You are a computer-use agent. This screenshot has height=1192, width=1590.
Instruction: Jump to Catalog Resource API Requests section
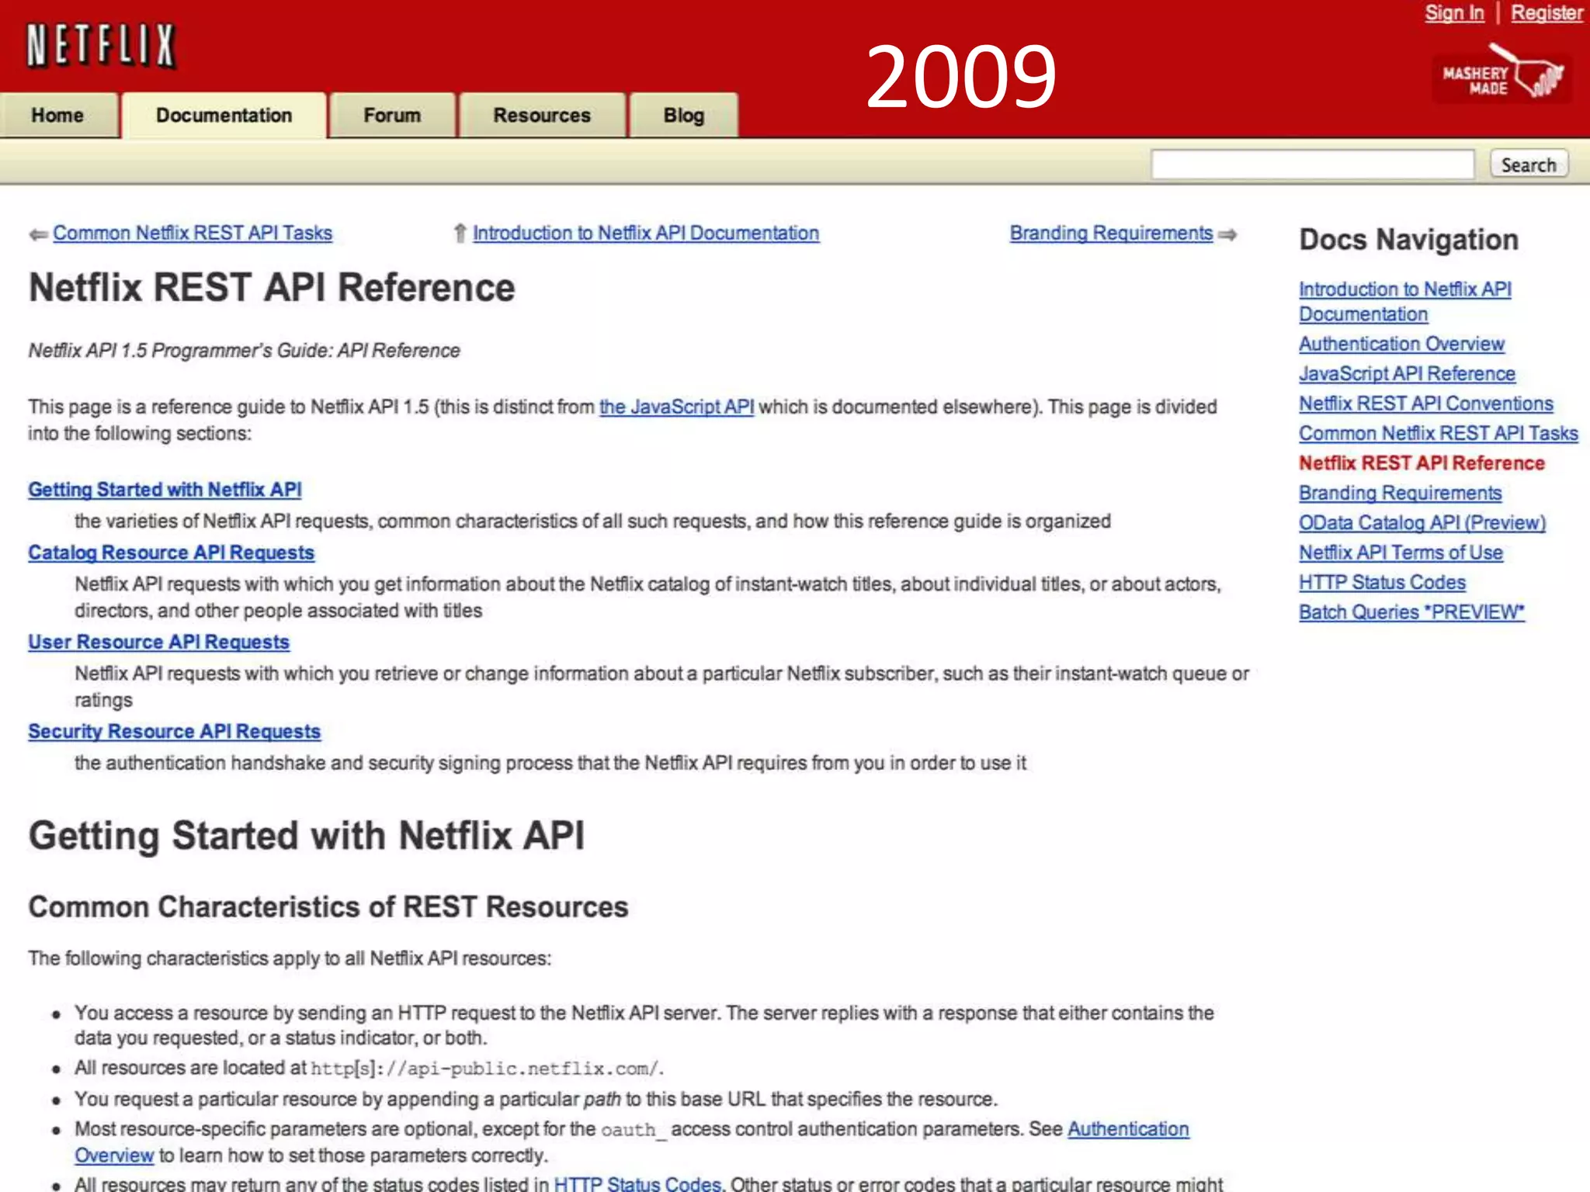tap(171, 553)
